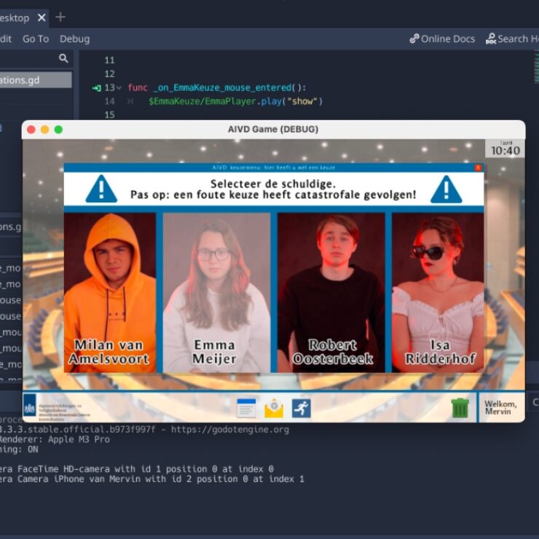Open the browser window icon in game taskbar
Image resolution: width=539 pixels, height=539 pixels.
point(246,408)
